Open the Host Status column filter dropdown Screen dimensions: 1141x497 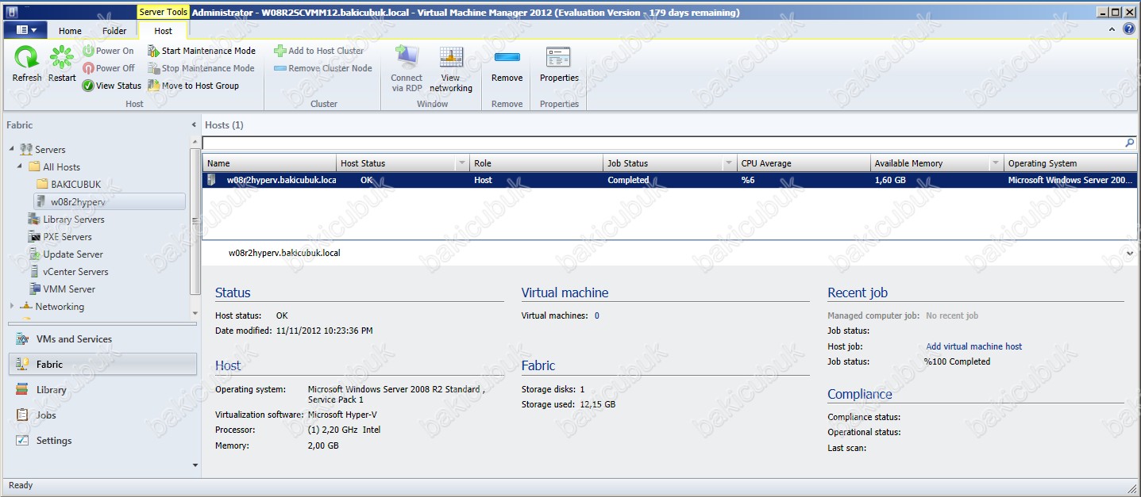click(462, 163)
